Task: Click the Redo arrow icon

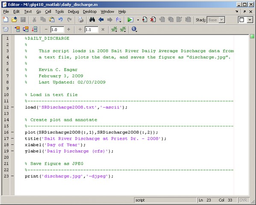Action: (x=69, y=20)
